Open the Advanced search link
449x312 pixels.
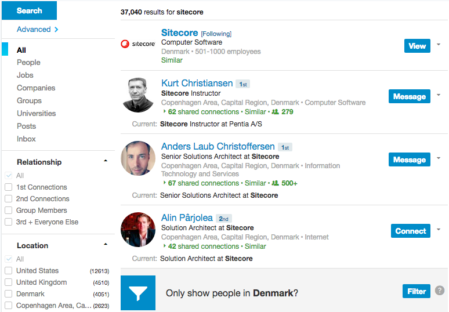pos(37,30)
